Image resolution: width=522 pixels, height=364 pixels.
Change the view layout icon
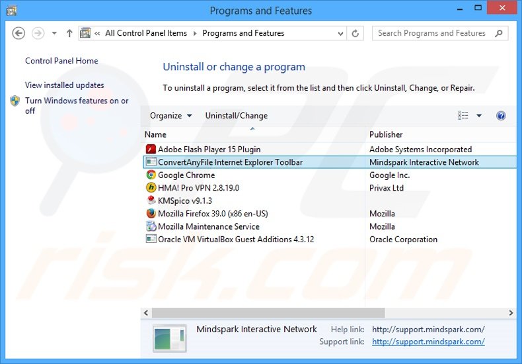[463, 116]
